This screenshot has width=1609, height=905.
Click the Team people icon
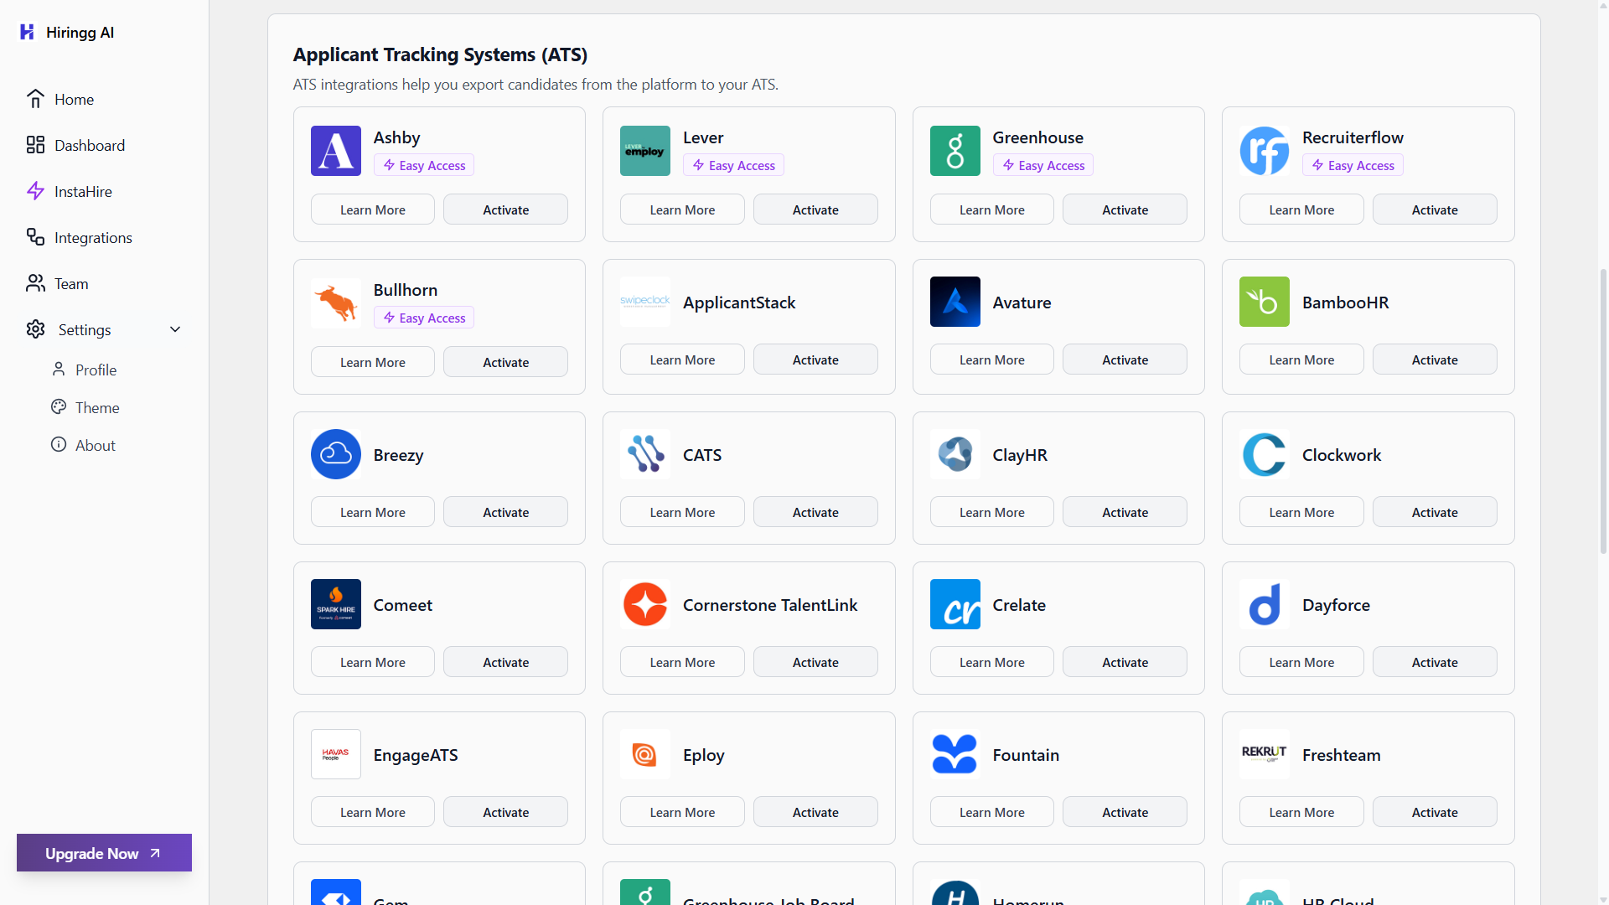pos(35,283)
